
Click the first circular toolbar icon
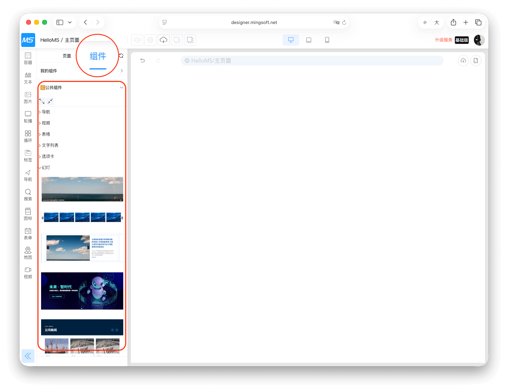tap(138, 40)
